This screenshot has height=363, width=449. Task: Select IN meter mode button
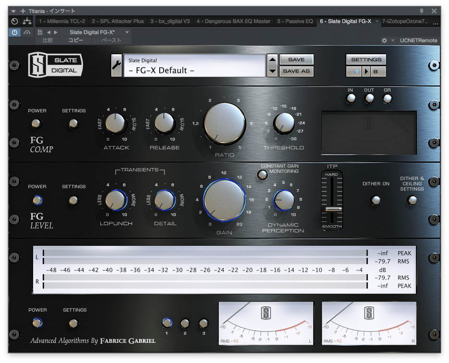[x=351, y=98]
